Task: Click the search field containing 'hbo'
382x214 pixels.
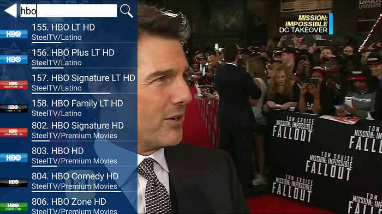Action: [68, 11]
